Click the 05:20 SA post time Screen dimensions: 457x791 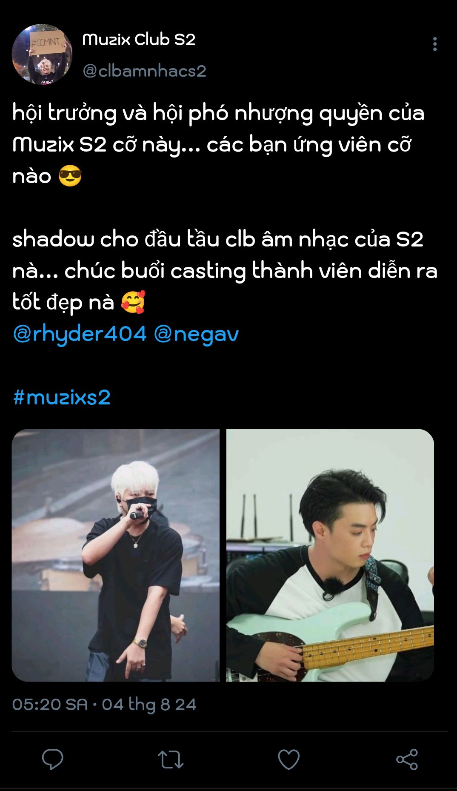pos(50,705)
